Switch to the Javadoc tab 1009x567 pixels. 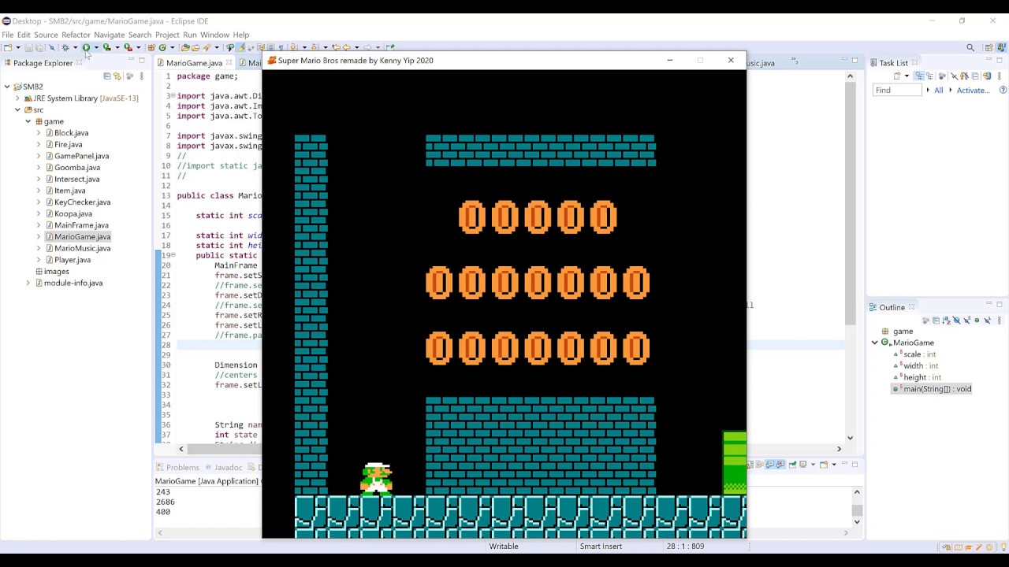pyautogui.click(x=228, y=467)
